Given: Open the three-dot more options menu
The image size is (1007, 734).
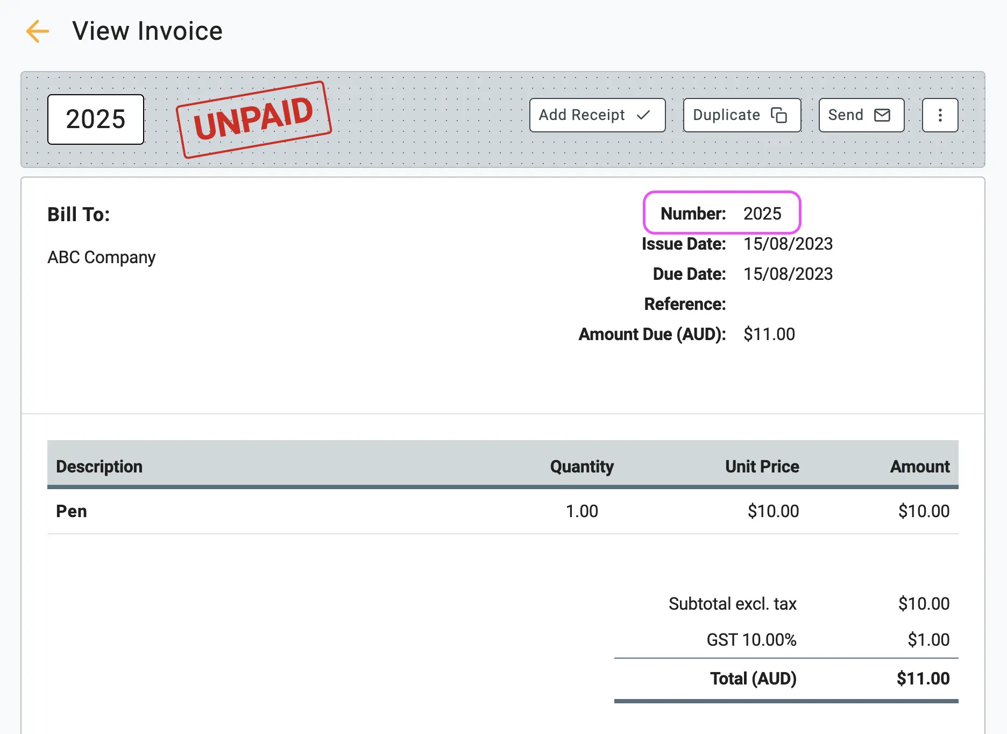Looking at the screenshot, I should pyautogui.click(x=940, y=115).
